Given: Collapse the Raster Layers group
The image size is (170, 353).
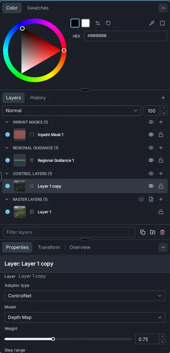Looking at the screenshot, I should click(7, 199).
